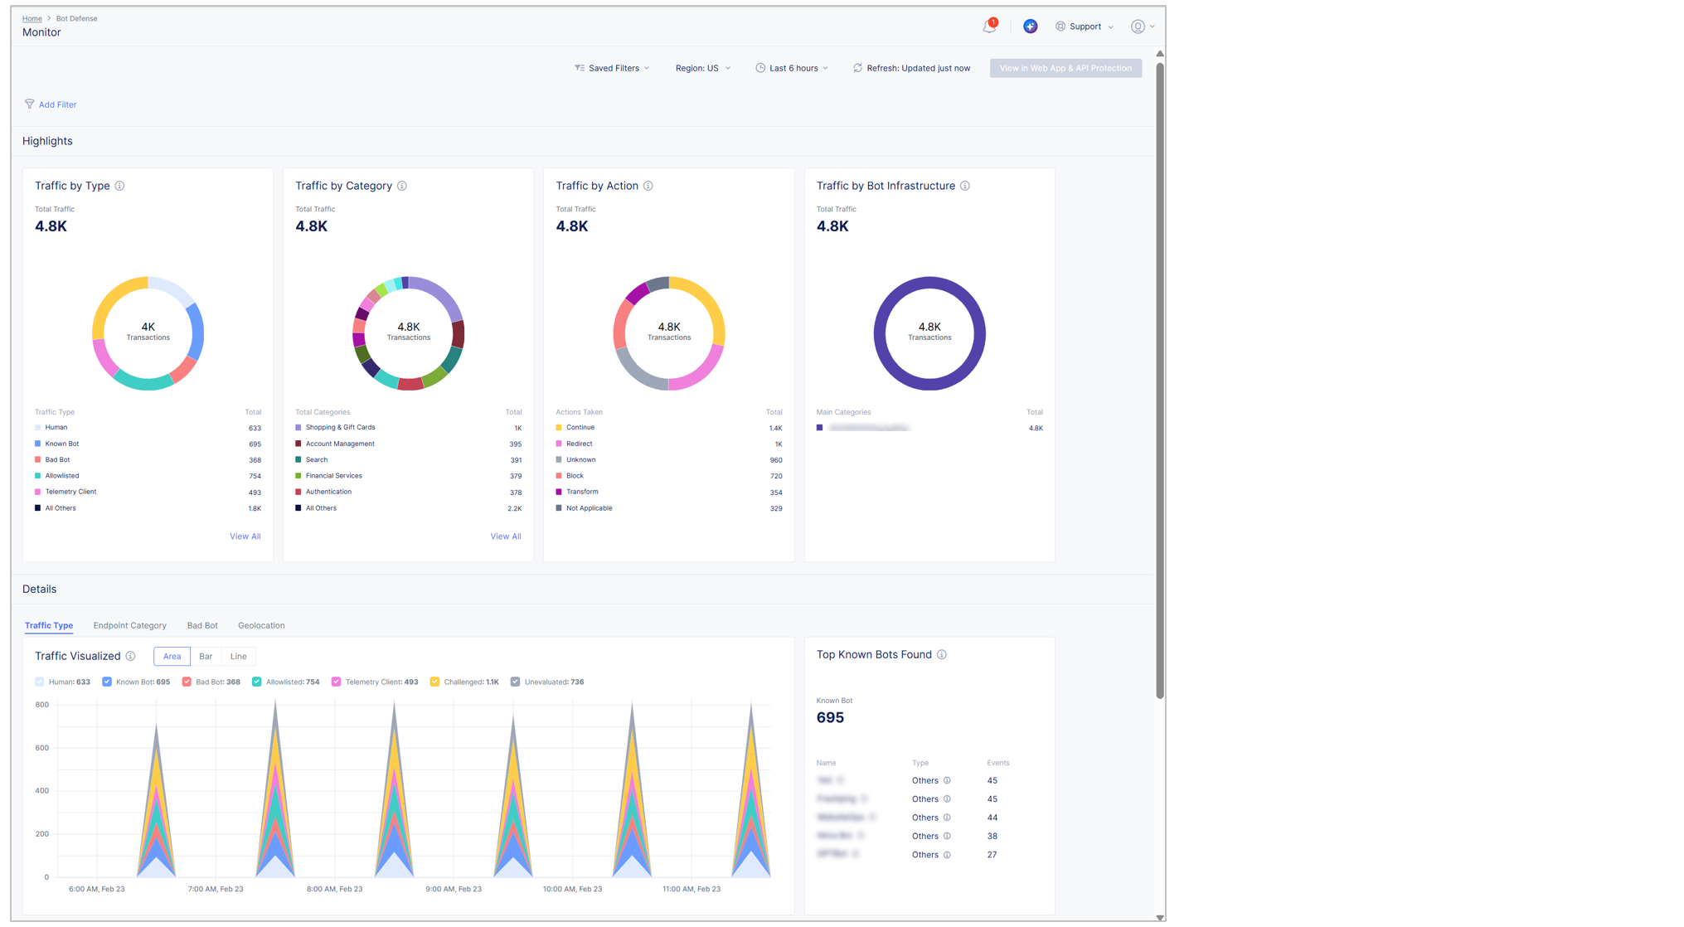
Task: Open the Saved Filters dropdown
Action: [612, 68]
